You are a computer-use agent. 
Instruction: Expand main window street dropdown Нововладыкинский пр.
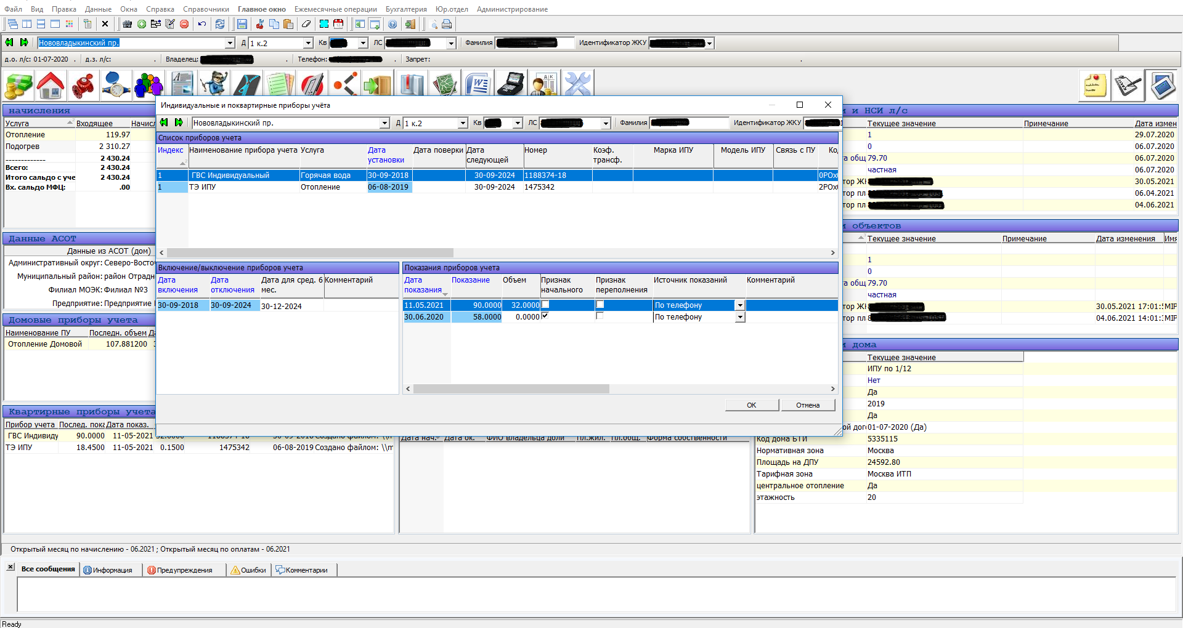(x=230, y=43)
